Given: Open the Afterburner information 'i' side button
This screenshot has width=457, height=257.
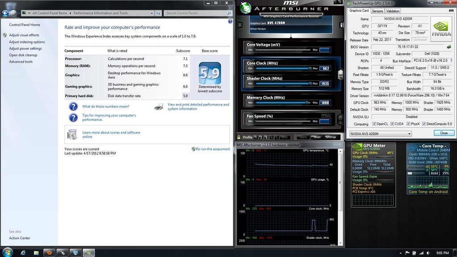Looking at the screenshot, I should pyautogui.click(x=341, y=25).
